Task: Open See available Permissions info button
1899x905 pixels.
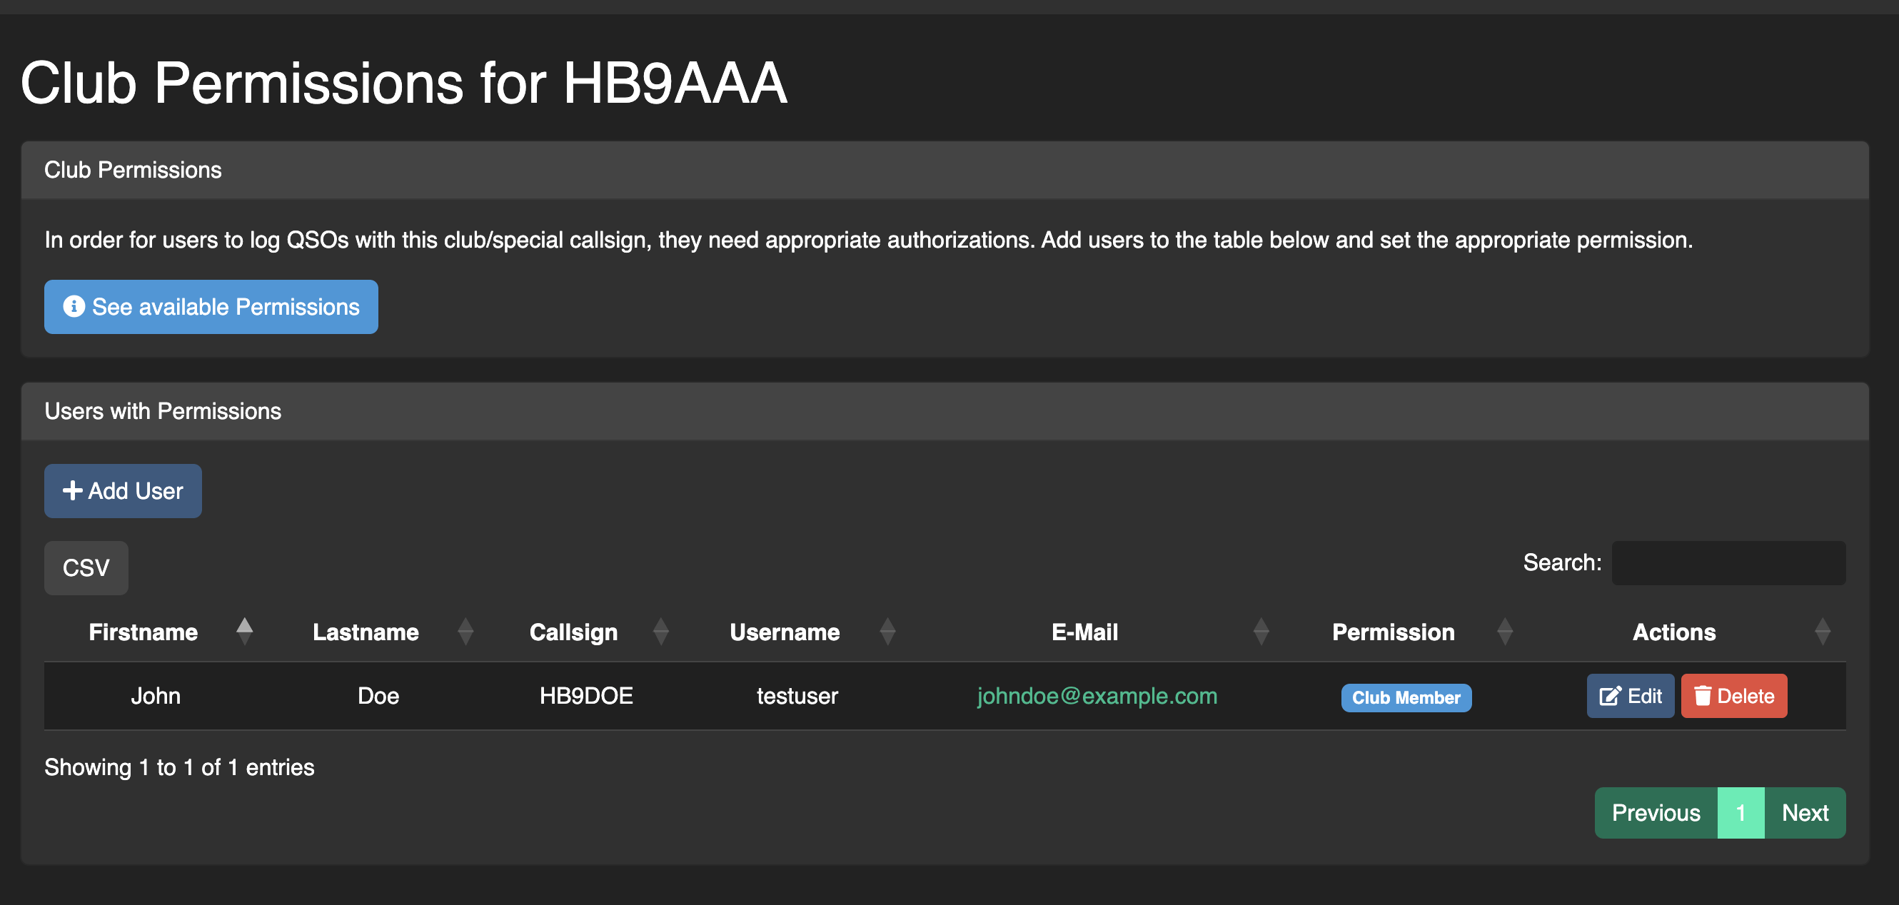Action: (211, 307)
